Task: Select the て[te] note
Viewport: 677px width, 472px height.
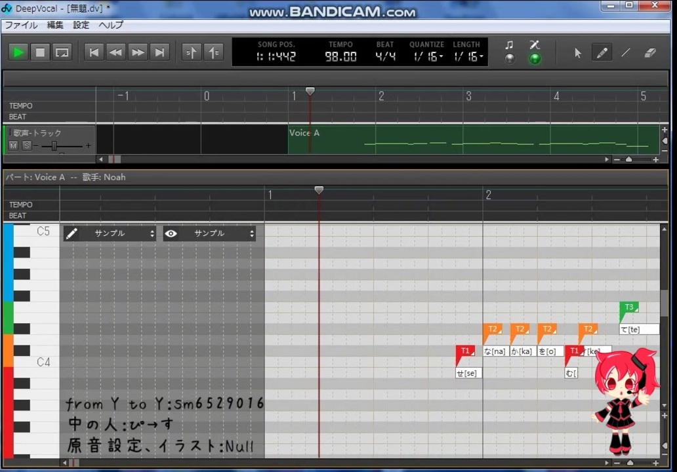Action: pyautogui.click(x=639, y=329)
